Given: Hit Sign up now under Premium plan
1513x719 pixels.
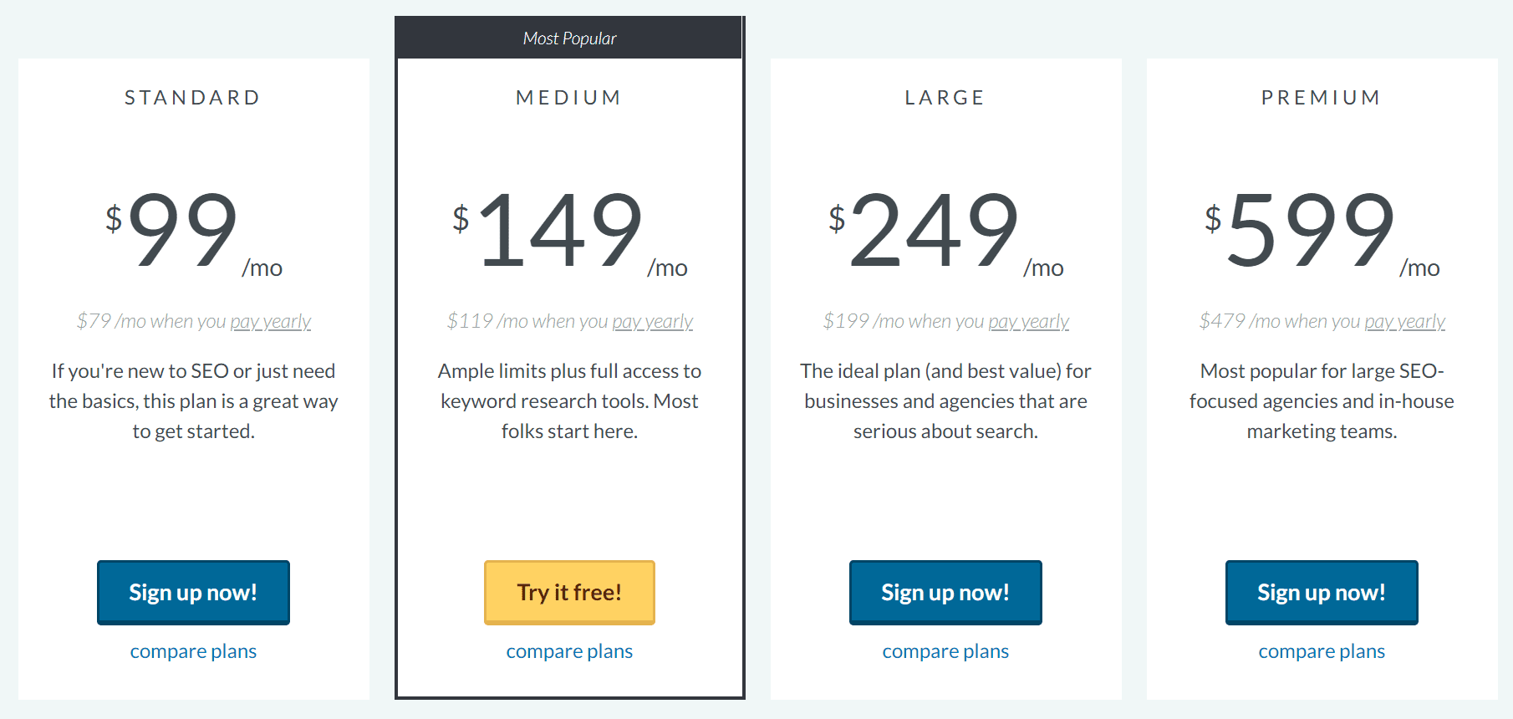Looking at the screenshot, I should pyautogui.click(x=1322, y=592).
